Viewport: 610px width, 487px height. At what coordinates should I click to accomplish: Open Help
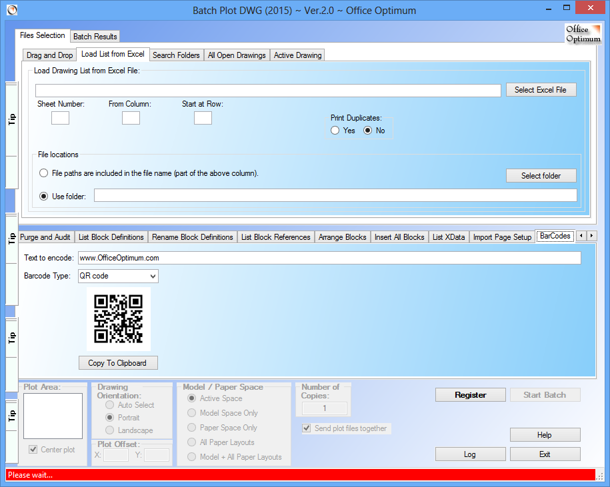tap(545, 435)
